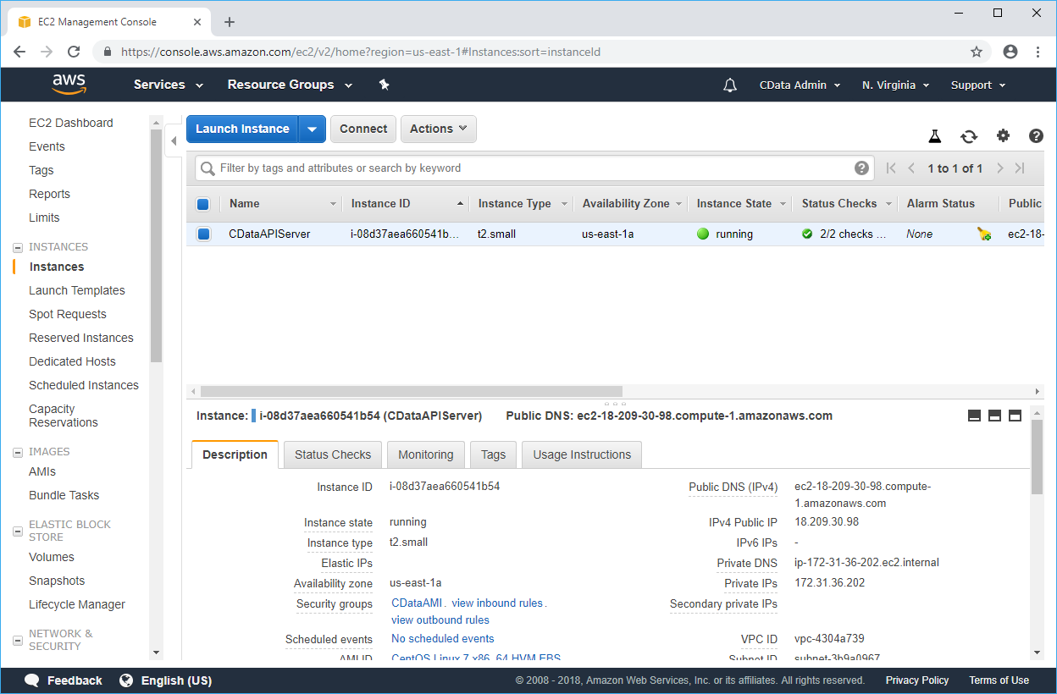Toggle the select-all instances checkbox
Image resolution: width=1057 pixels, height=694 pixels.
point(203,204)
